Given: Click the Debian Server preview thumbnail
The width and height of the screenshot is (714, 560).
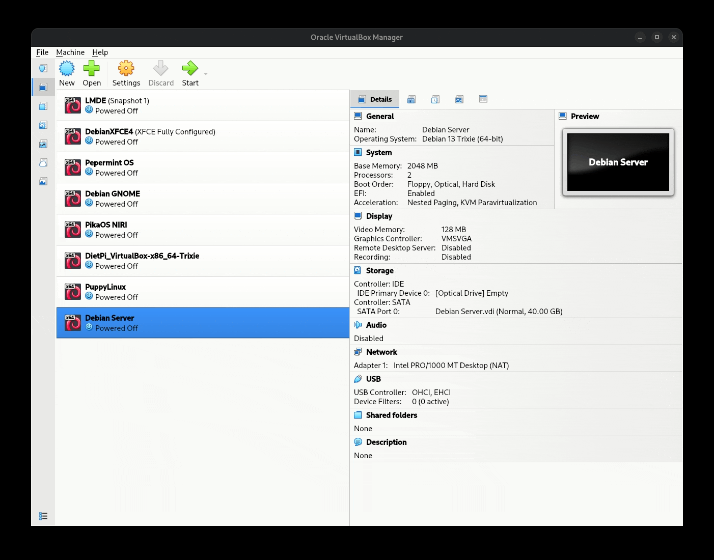Looking at the screenshot, I should 618,162.
